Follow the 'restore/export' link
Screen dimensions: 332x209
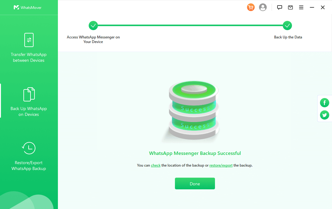[221, 165]
